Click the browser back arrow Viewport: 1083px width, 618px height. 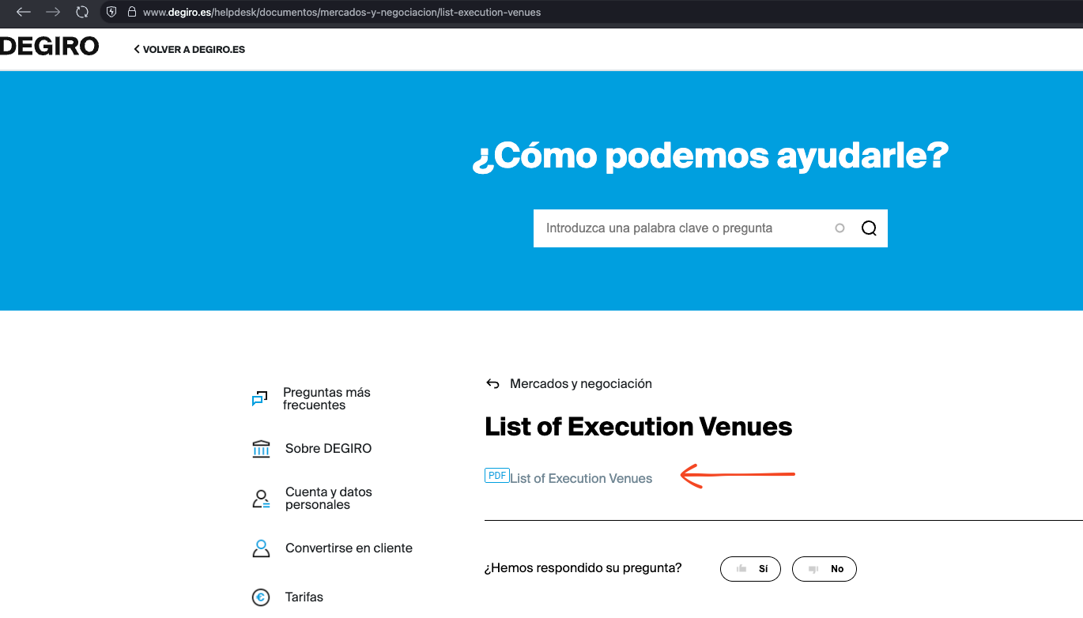(23, 12)
